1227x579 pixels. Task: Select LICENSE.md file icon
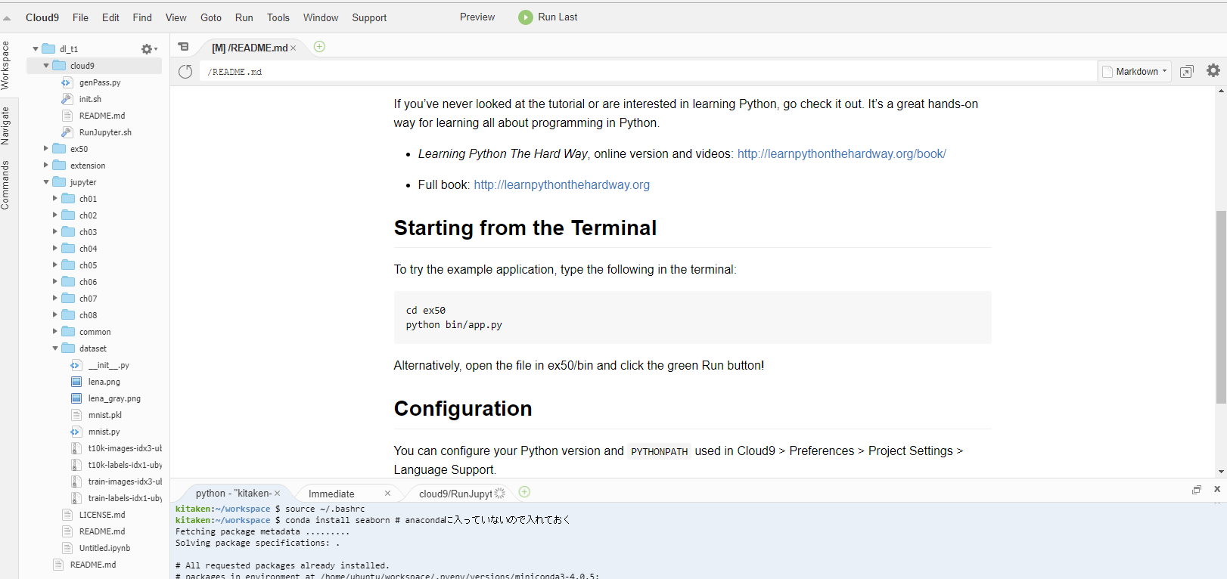click(x=67, y=515)
